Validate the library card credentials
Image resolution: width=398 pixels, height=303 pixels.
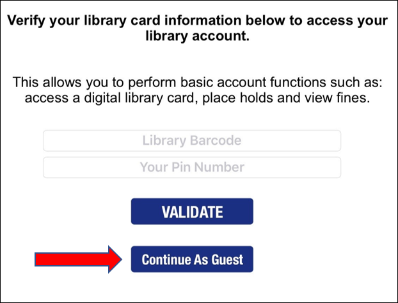coord(192,211)
